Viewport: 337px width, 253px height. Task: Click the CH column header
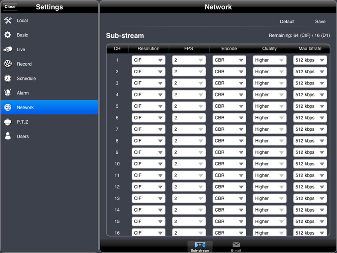(x=117, y=49)
